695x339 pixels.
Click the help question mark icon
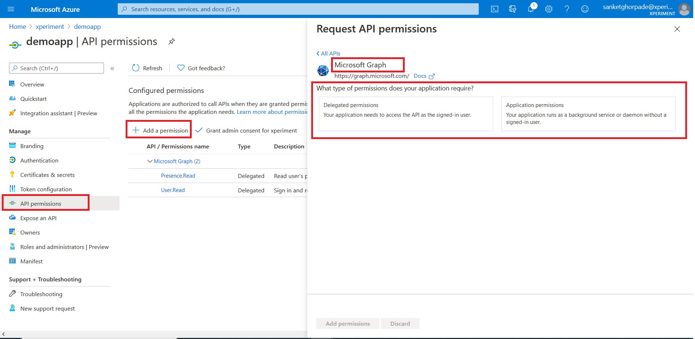point(567,9)
